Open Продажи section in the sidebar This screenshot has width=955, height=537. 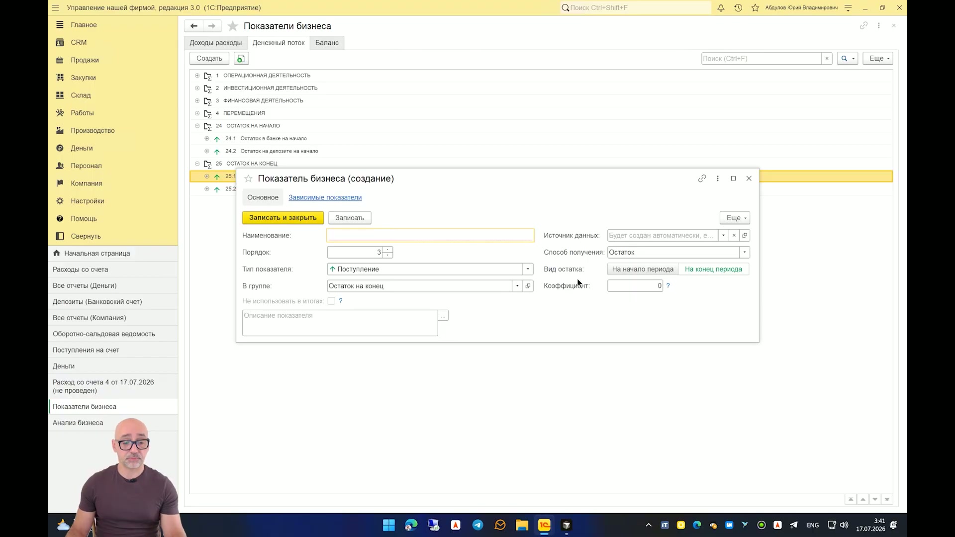point(85,60)
